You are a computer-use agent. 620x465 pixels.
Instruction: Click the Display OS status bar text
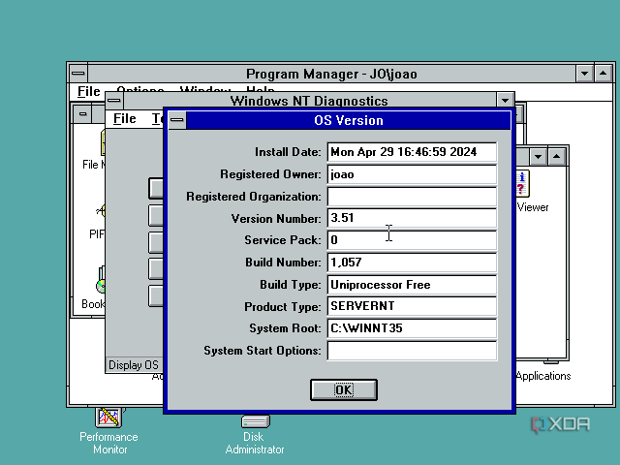[134, 365]
